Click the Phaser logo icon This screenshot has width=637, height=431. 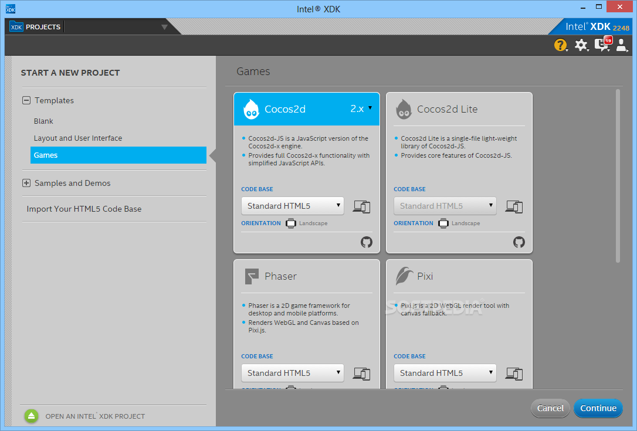[252, 276]
